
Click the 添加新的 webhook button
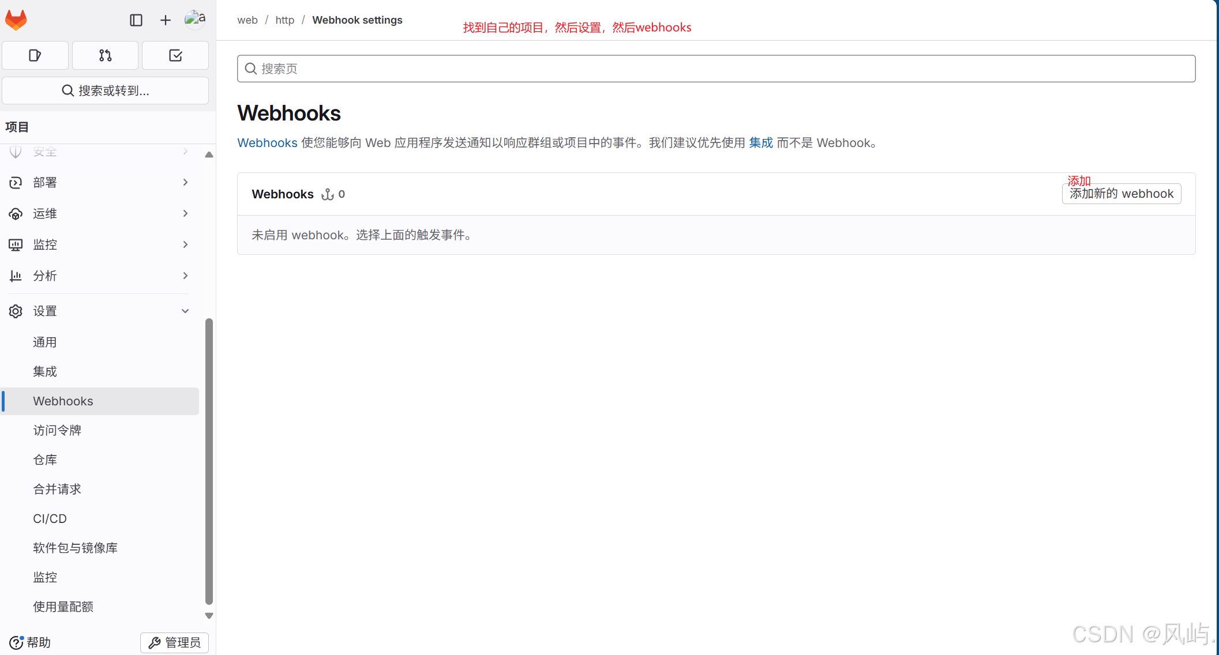(1121, 194)
